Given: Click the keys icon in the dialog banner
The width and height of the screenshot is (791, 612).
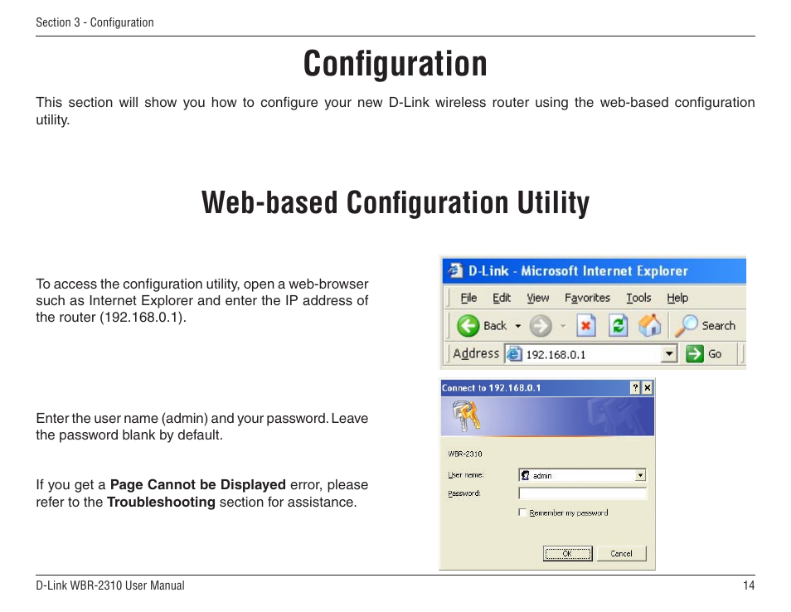Looking at the screenshot, I should (x=466, y=415).
